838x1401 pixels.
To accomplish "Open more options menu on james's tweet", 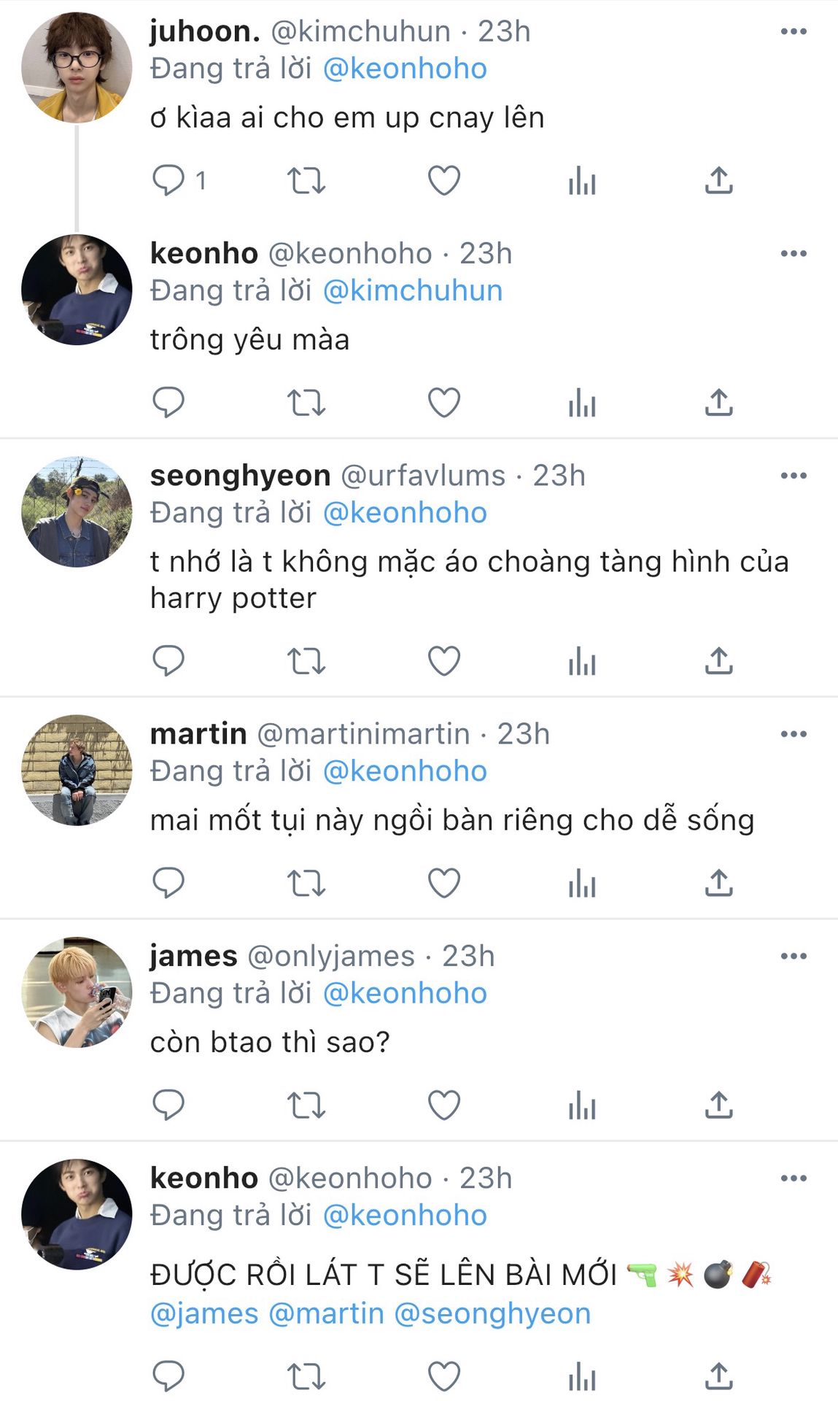I will tap(793, 956).
